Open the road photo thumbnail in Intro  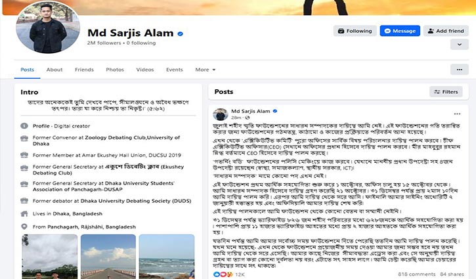pyautogui.click(x=108, y=257)
